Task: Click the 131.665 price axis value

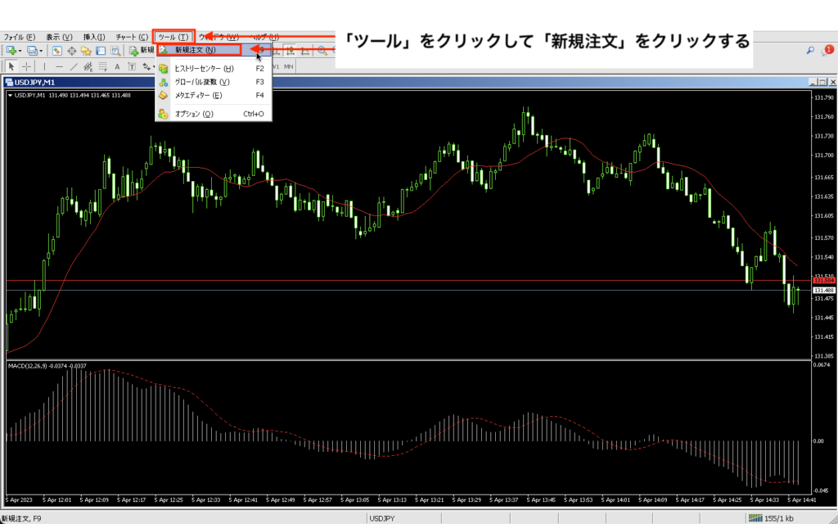Action: point(823,177)
